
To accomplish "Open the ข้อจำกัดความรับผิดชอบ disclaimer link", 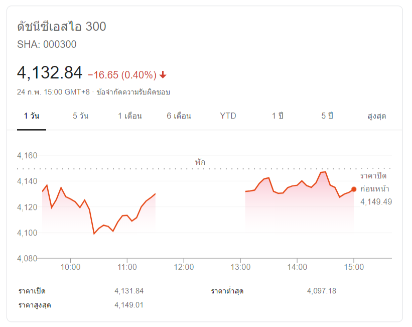I will tap(133, 92).
